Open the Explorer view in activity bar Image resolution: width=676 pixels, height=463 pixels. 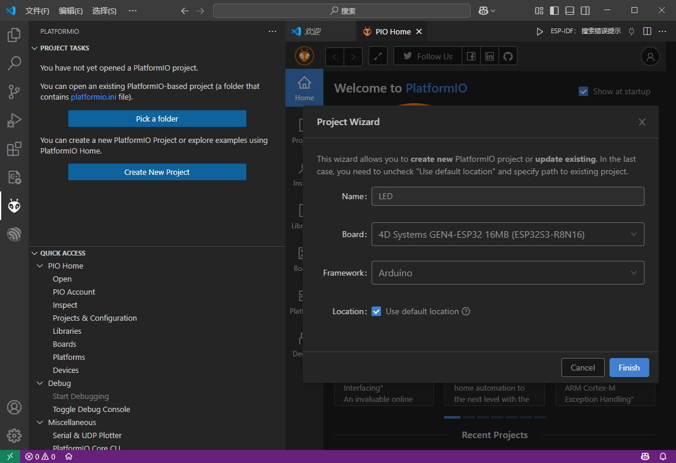tap(14, 35)
